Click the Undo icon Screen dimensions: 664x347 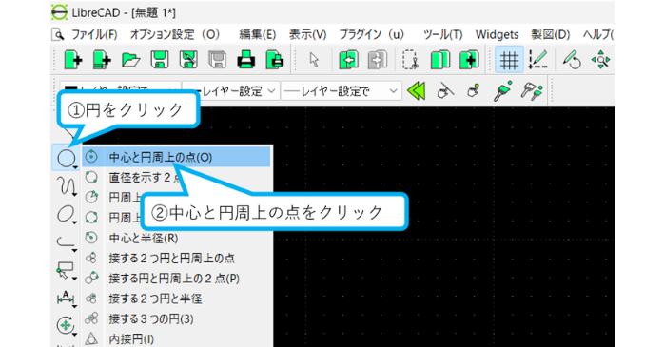point(348,60)
